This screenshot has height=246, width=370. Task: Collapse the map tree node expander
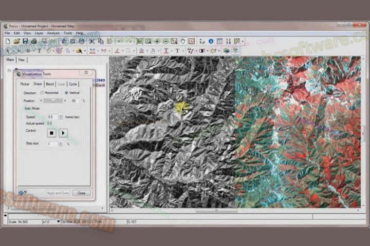tap(9, 70)
